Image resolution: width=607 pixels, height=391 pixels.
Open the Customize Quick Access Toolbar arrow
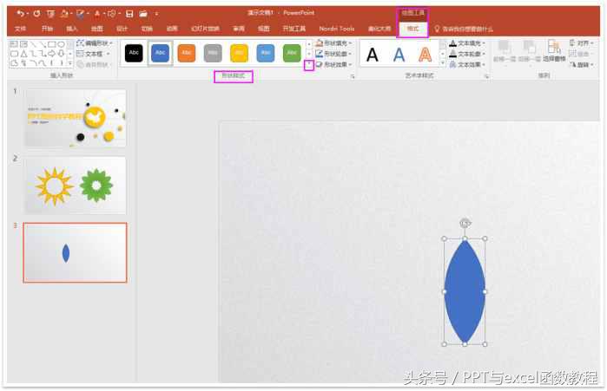[x=156, y=14]
